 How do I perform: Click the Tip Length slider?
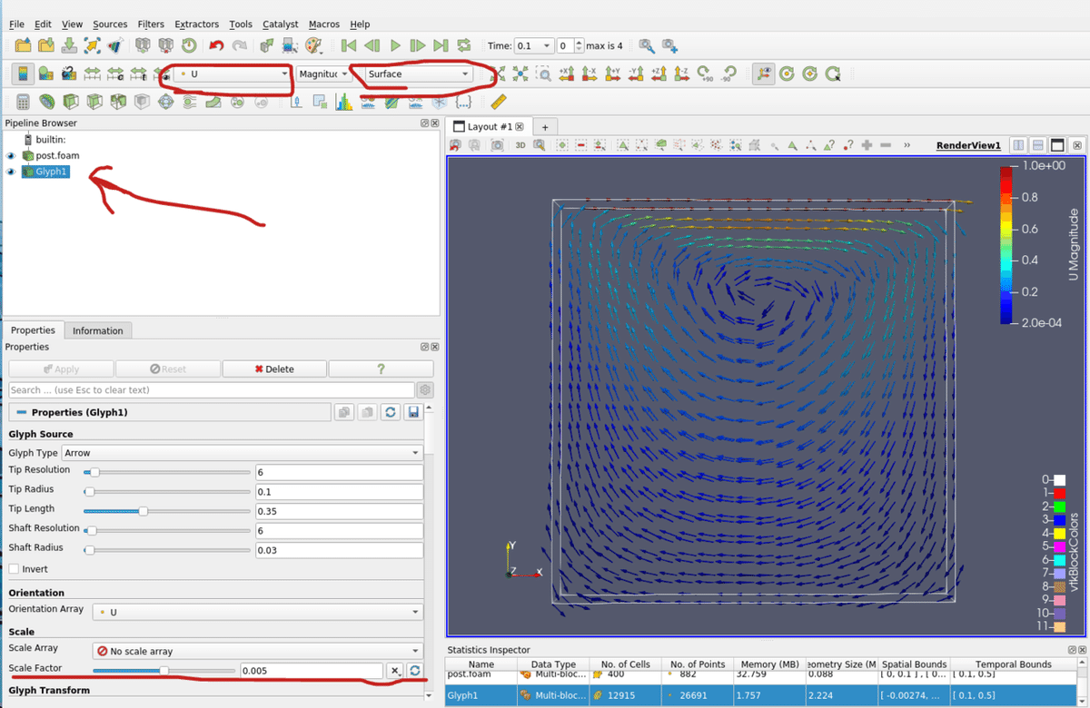[x=167, y=511]
